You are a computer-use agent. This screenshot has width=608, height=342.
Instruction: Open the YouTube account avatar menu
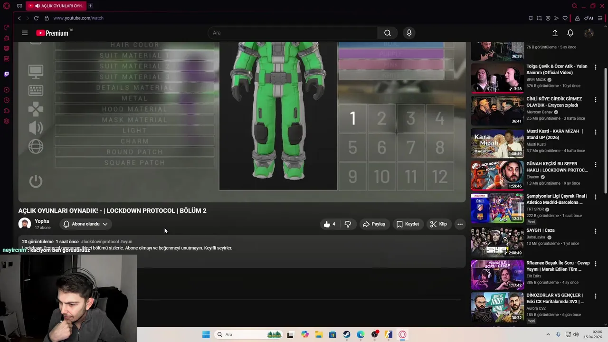click(589, 33)
